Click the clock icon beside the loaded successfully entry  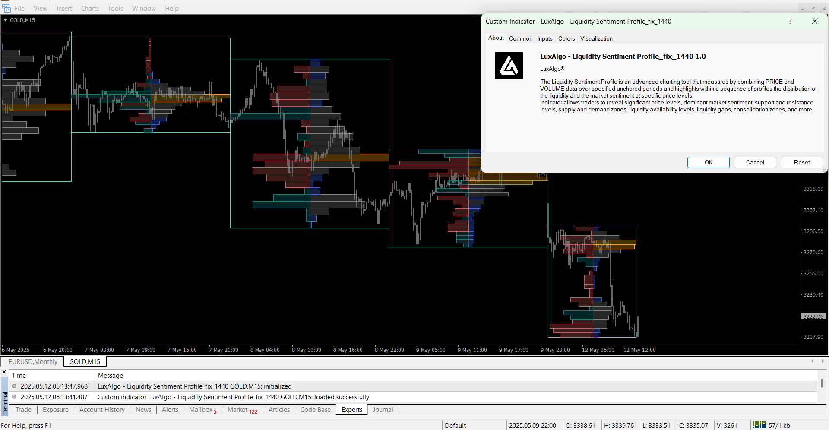[13, 397]
